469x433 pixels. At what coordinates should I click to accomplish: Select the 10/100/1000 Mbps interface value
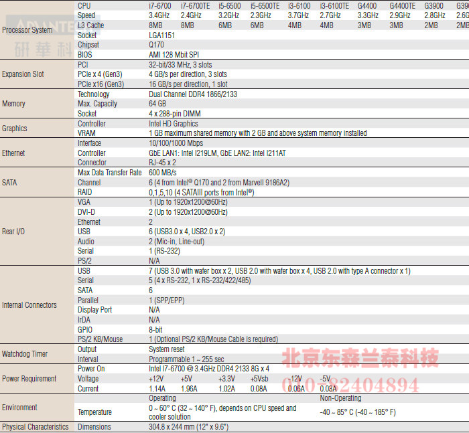176,143
